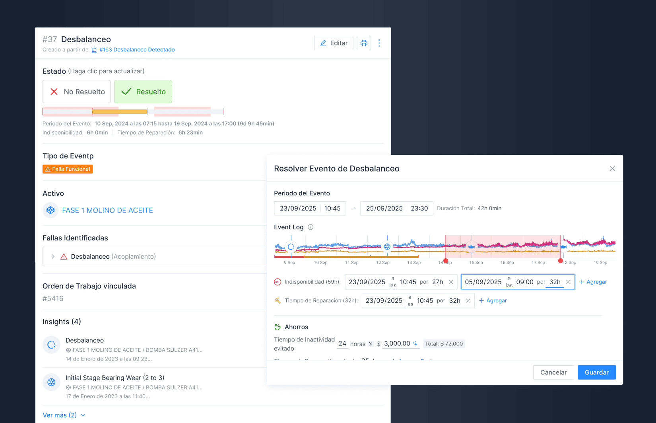This screenshot has width=656, height=423.
Task: Click the bearing wear icon on chart
Action: click(x=387, y=247)
